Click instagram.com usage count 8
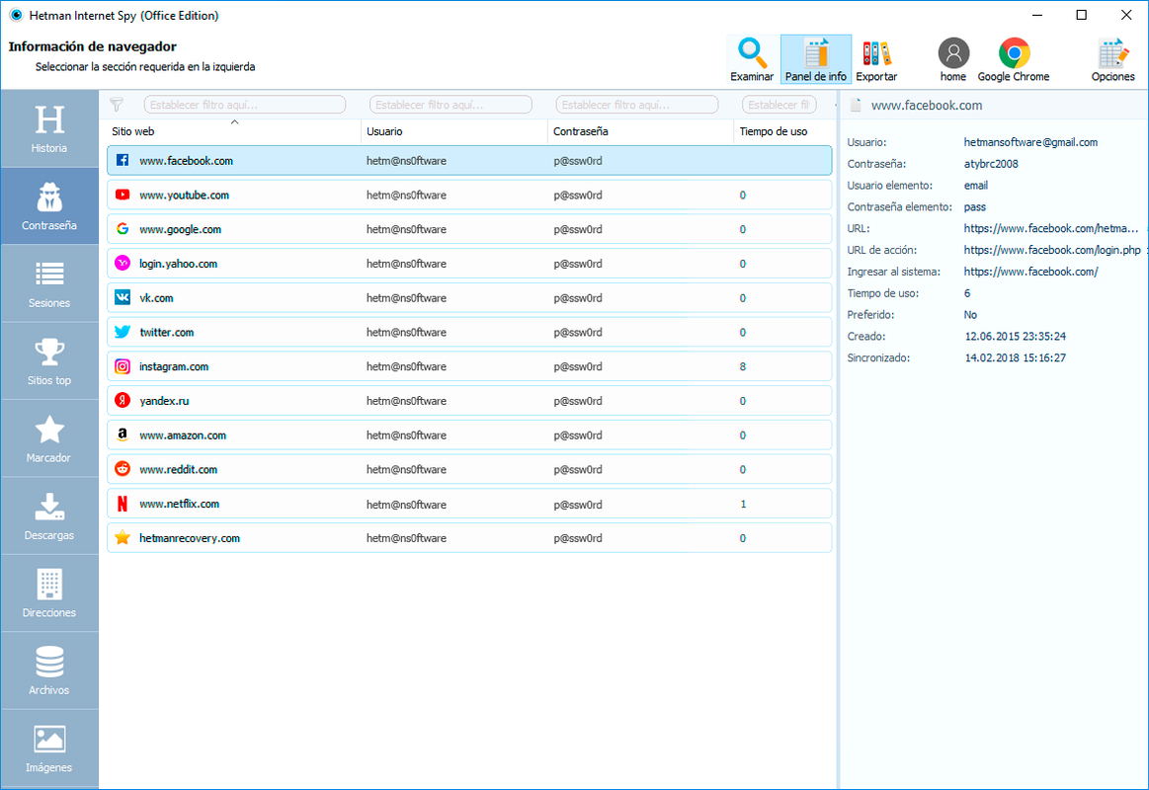 [742, 366]
